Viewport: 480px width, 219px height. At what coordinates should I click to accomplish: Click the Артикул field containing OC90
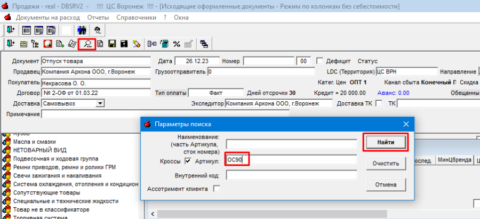tap(292, 159)
